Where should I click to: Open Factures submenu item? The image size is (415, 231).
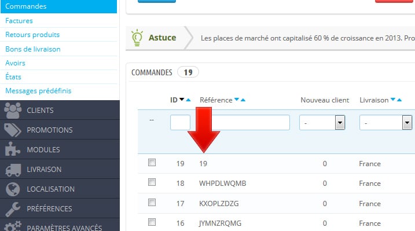coord(19,21)
